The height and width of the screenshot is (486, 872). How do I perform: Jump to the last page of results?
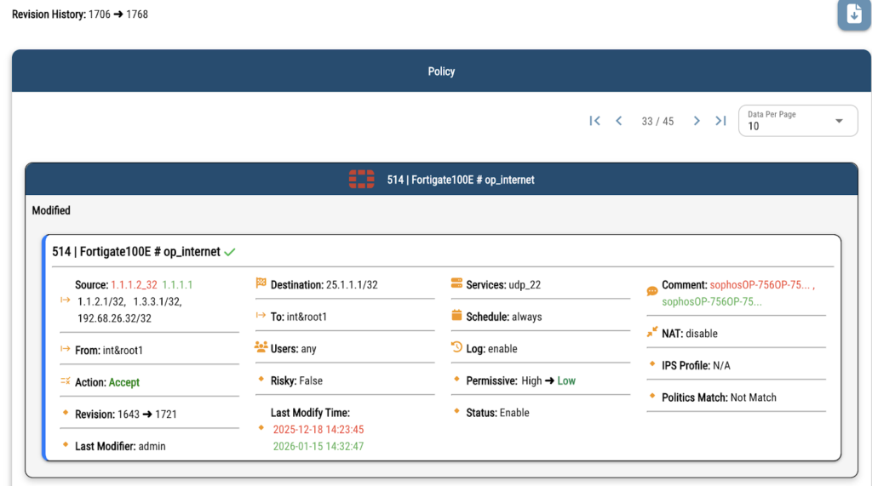tap(720, 121)
